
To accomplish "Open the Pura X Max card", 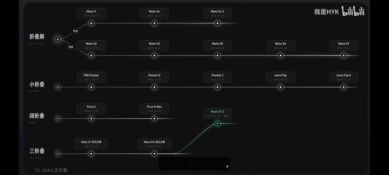I will point(154,109).
